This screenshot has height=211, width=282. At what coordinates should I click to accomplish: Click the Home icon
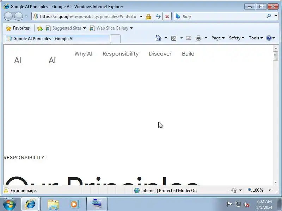click(158, 38)
